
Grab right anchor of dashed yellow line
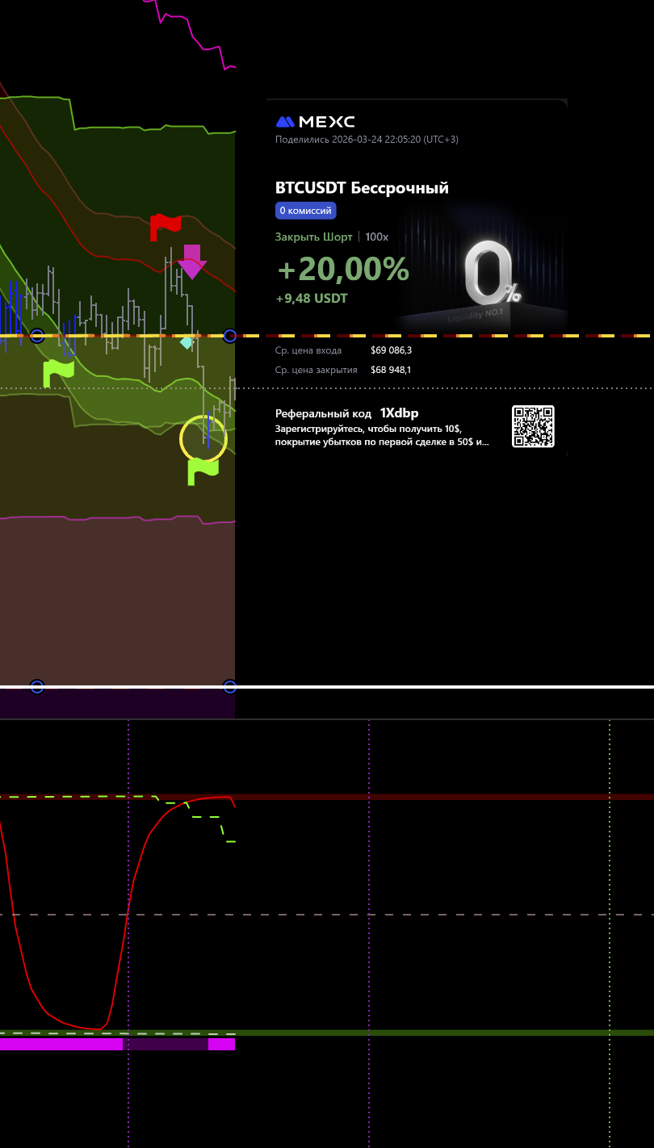pos(230,336)
